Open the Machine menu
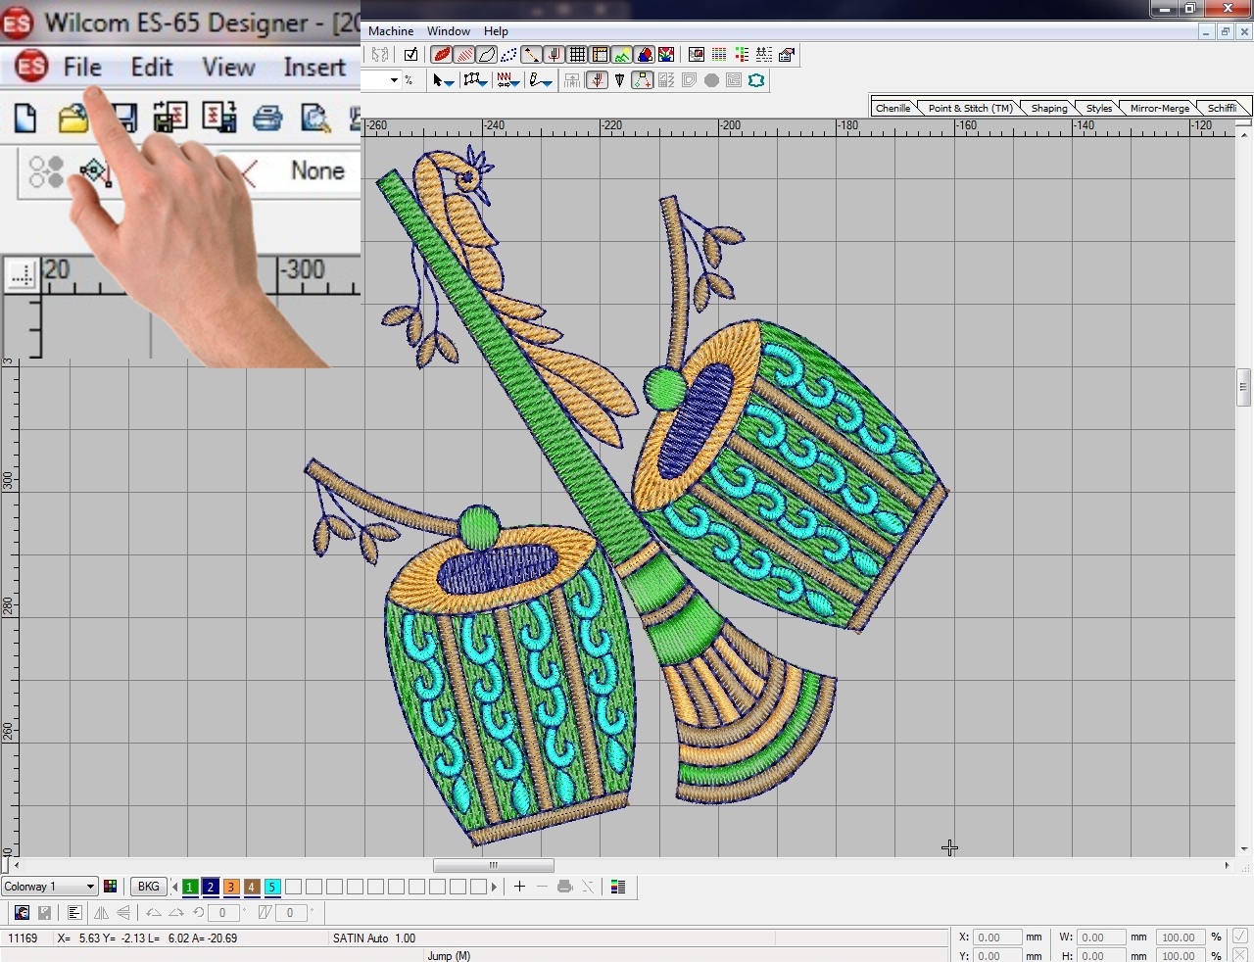This screenshot has height=962, width=1254. [390, 31]
